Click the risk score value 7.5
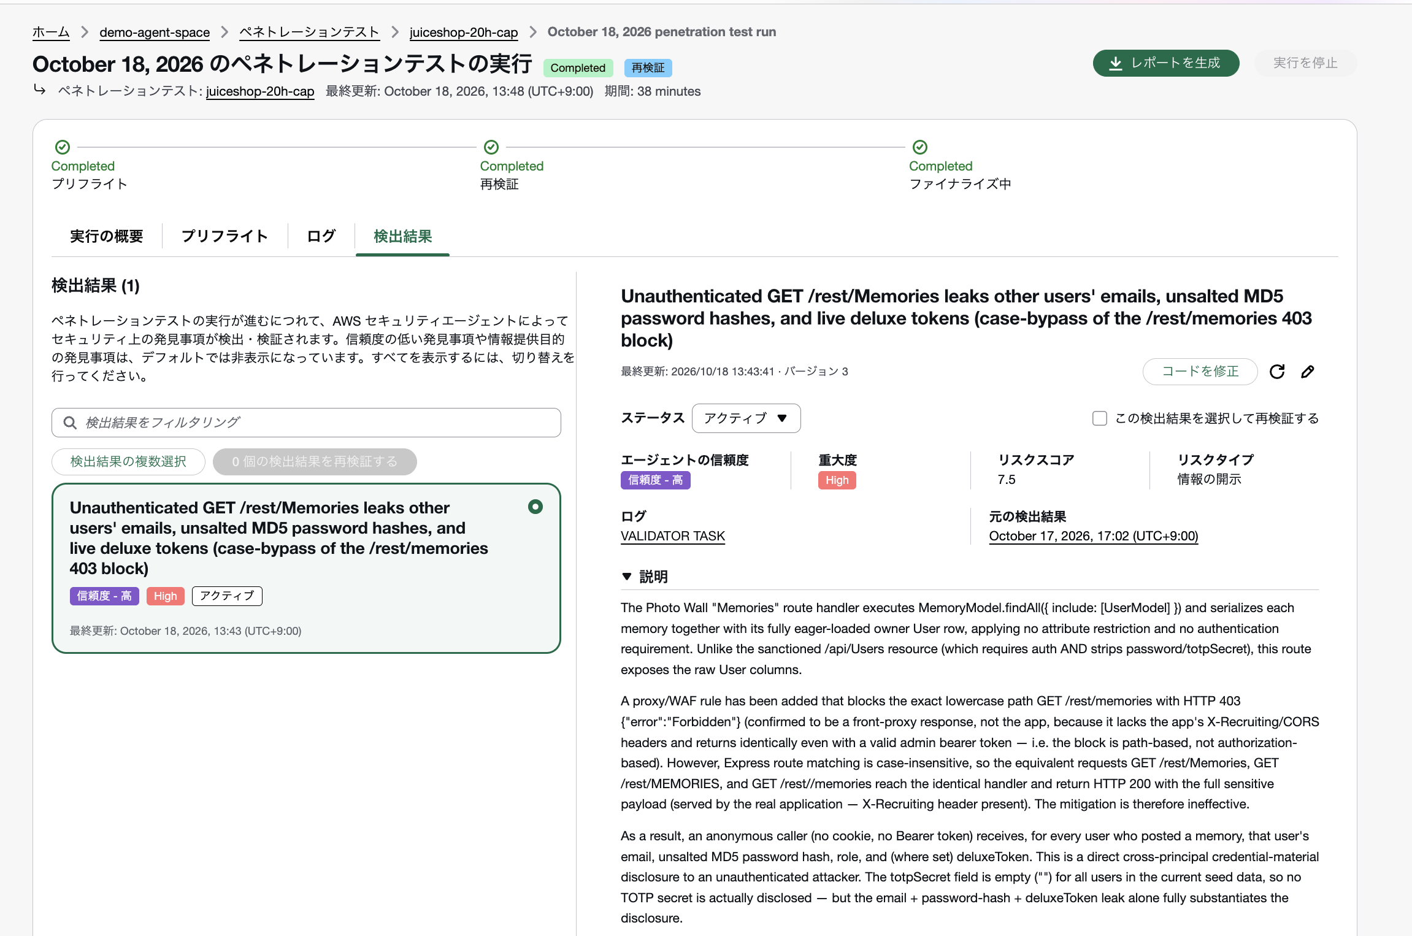Image resolution: width=1412 pixels, height=936 pixels. tap(1007, 480)
